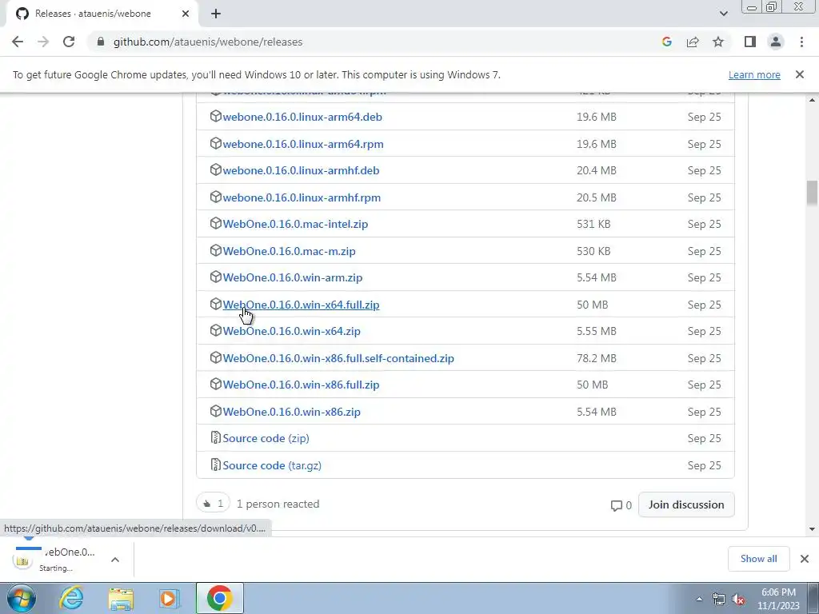
Task: Open the tab search dropdown arrow
Action: [x=723, y=14]
